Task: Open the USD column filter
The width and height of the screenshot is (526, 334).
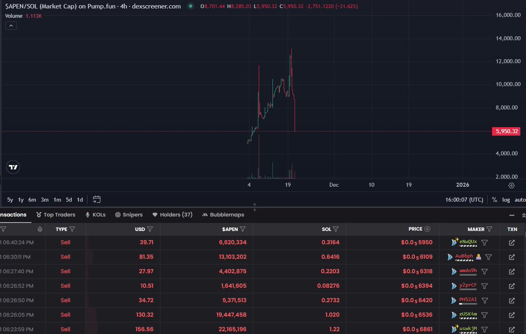Action: (x=150, y=229)
